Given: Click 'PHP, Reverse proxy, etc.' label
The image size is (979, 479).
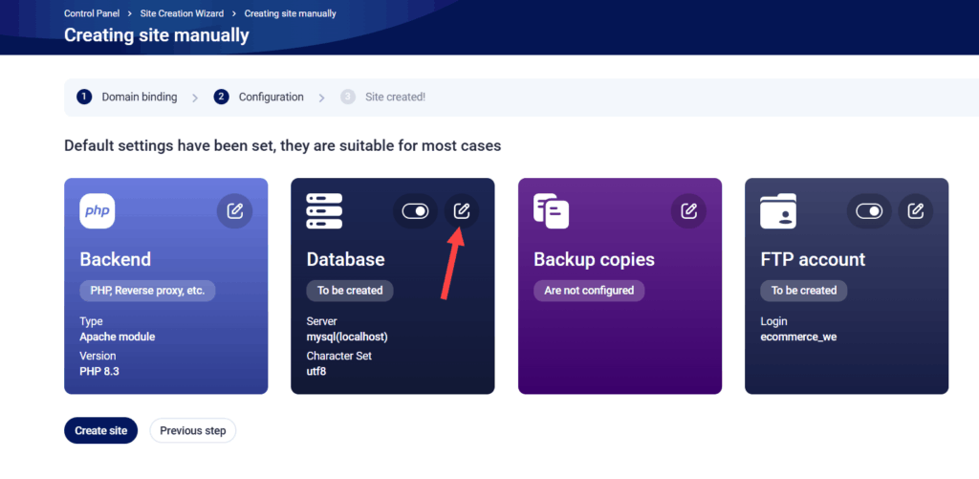Looking at the screenshot, I should (x=147, y=290).
